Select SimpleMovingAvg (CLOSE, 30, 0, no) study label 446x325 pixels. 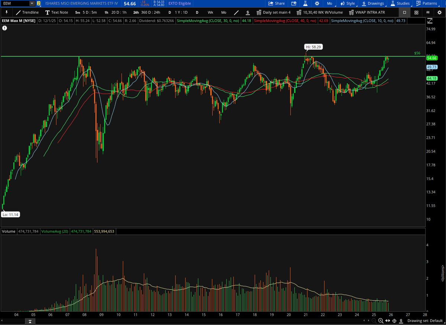[x=208, y=21]
